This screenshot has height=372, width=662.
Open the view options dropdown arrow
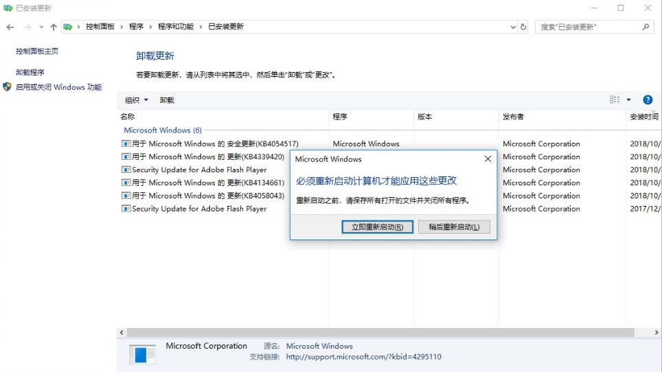pos(628,100)
